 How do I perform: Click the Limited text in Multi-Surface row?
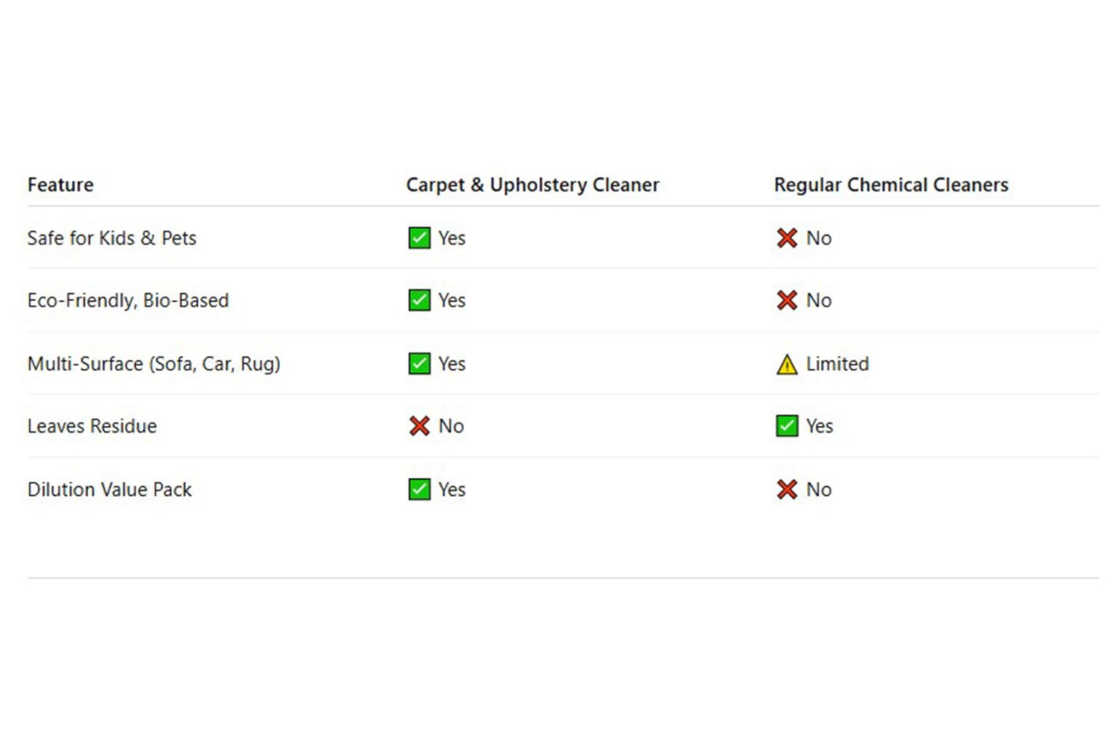tap(837, 364)
